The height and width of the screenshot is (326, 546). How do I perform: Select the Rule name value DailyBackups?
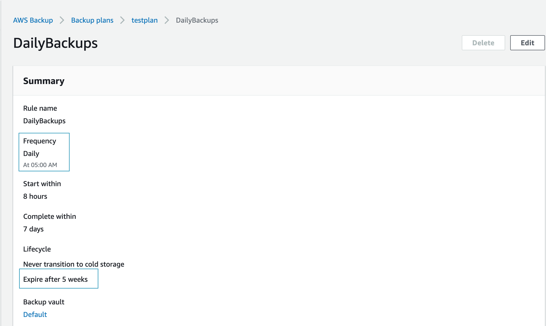pos(44,121)
